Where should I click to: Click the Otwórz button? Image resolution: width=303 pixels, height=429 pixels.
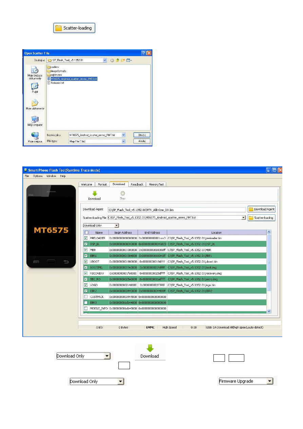click(141, 135)
